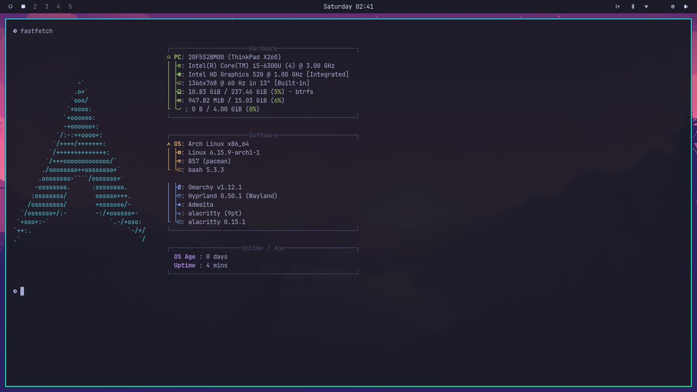The width and height of the screenshot is (697, 392).
Task: Select the active workspace 1 indicator
Action: [23, 6]
